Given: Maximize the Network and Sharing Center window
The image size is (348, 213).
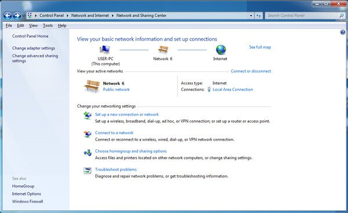Looking at the screenshot, I should (x=326, y=4).
